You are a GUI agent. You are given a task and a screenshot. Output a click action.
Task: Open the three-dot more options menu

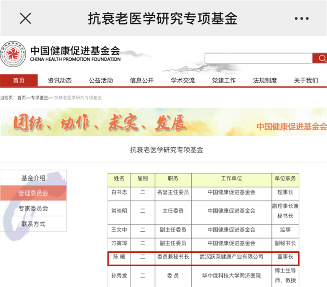(301, 19)
